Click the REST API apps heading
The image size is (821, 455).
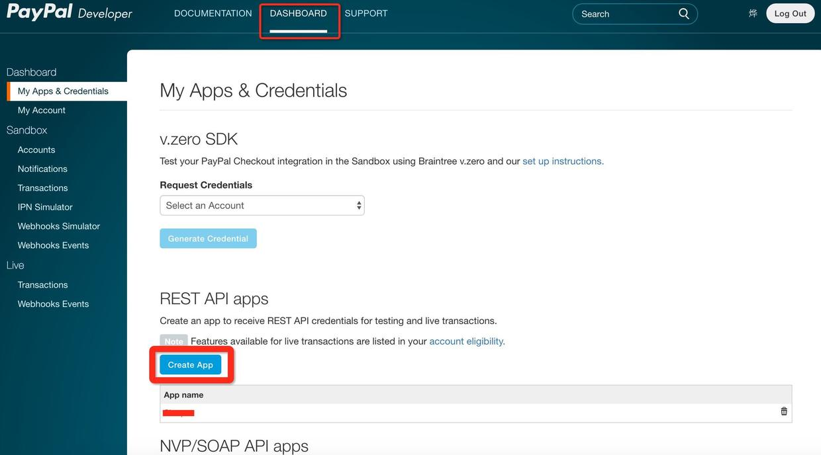pos(214,299)
